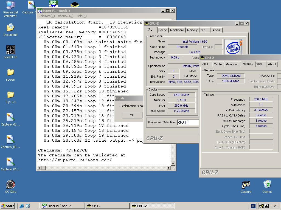Launch OC Guru desktop shortcut
The width and height of the screenshot is (281, 210).
[11, 186]
